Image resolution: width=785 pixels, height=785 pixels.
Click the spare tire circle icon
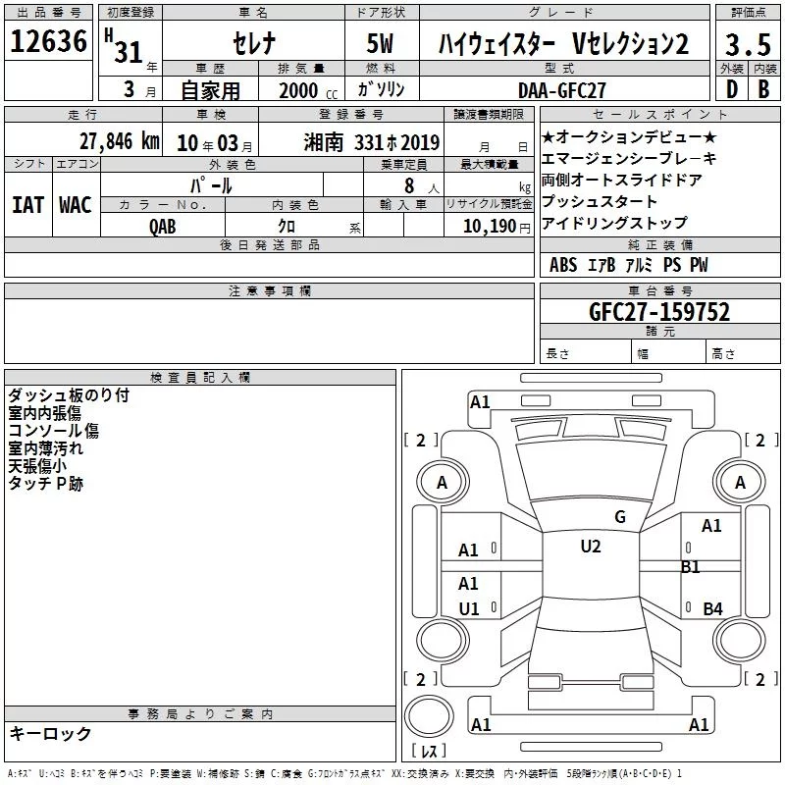429,716
